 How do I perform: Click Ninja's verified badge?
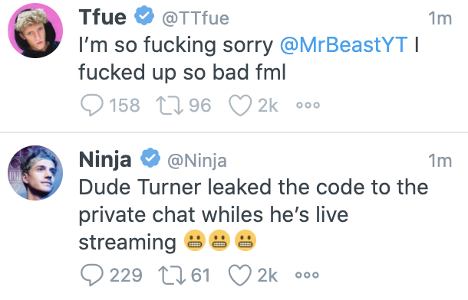(150, 158)
